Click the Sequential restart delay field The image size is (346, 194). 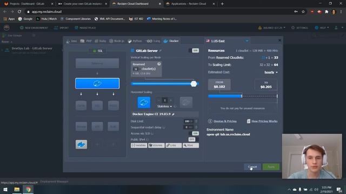click(x=189, y=127)
